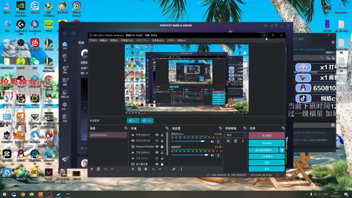Open transition properties three-dot menu
The image size is (352, 198).
[x=243, y=141]
